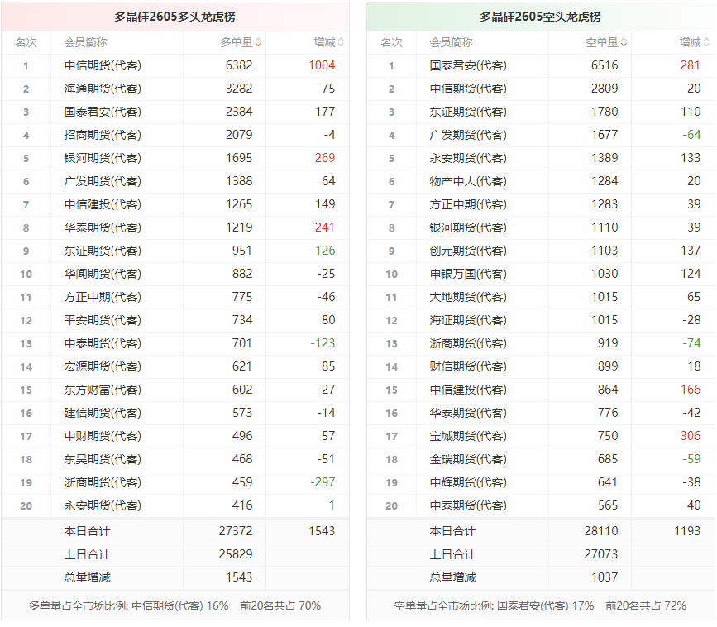Select 华泰期货(代客) in long ranking
Image resolution: width=717 pixels, height=627 pixels.
click(103, 227)
